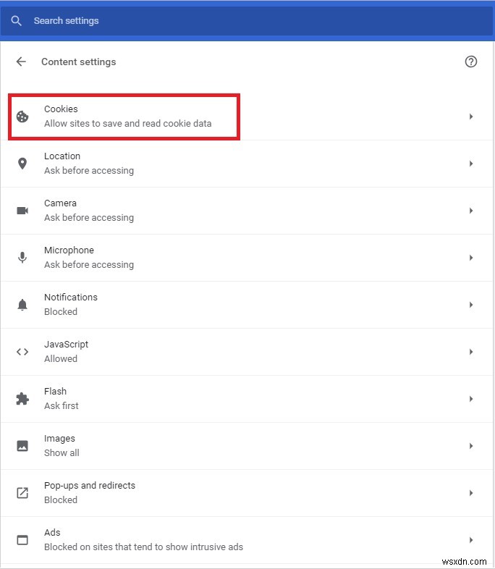The width and height of the screenshot is (495, 569).
Task: Click the notifications bell icon
Action: tap(22, 305)
